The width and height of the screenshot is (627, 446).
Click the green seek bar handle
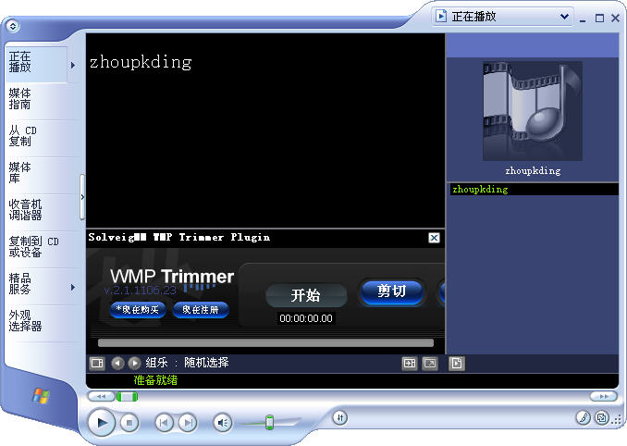click(128, 396)
